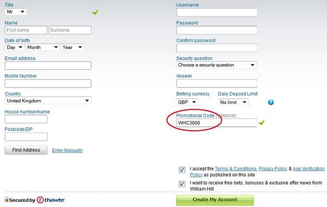This screenshot has width=327, height=207.
Task: Expand the Day of birth dropdown
Action: pos(14,47)
